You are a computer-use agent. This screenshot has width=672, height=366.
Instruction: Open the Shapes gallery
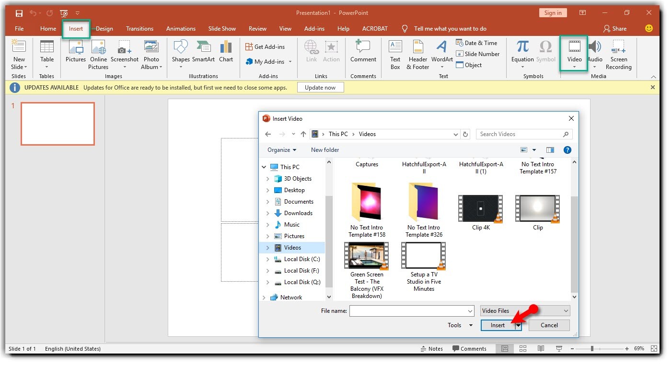(181, 55)
